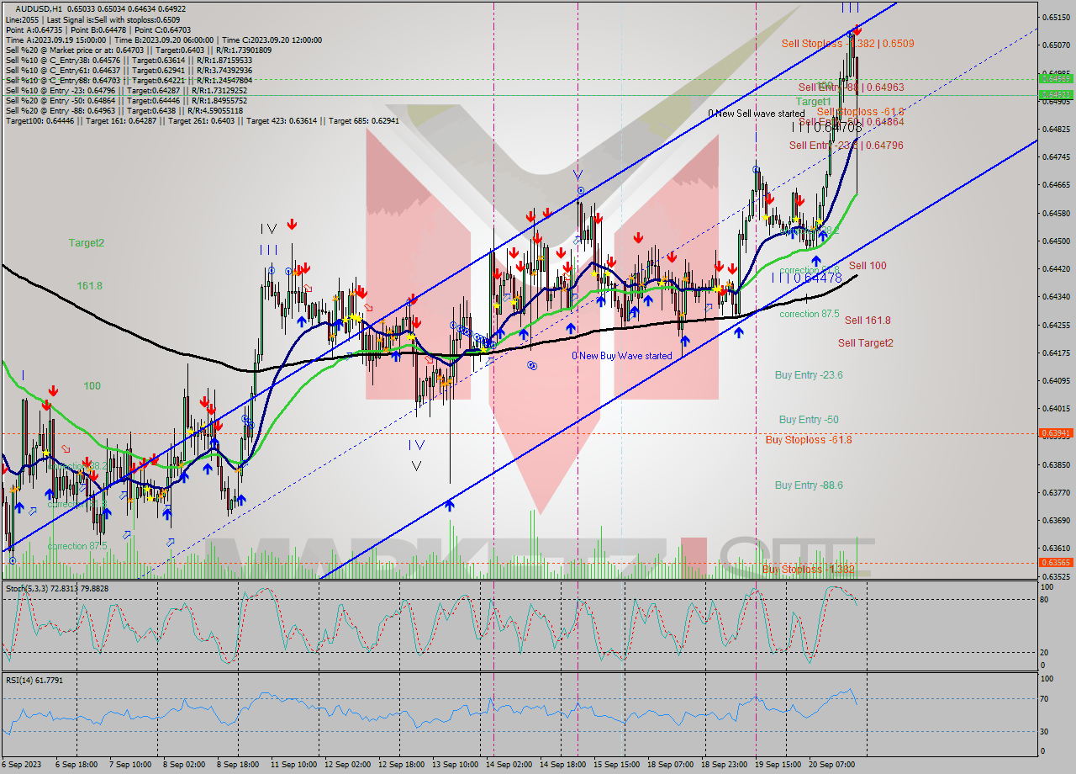Click the '18 Sep 23:00' time label
Viewport: 1076px width, 774px height.
pos(724,765)
